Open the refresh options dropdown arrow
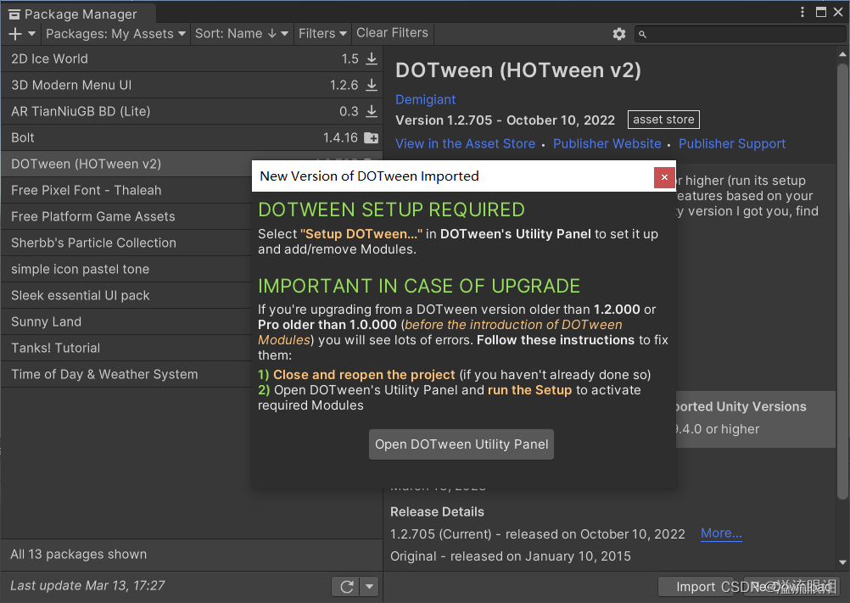The height and width of the screenshot is (603, 850). [x=370, y=586]
